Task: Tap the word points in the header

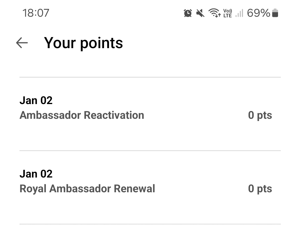Action: [101, 44]
